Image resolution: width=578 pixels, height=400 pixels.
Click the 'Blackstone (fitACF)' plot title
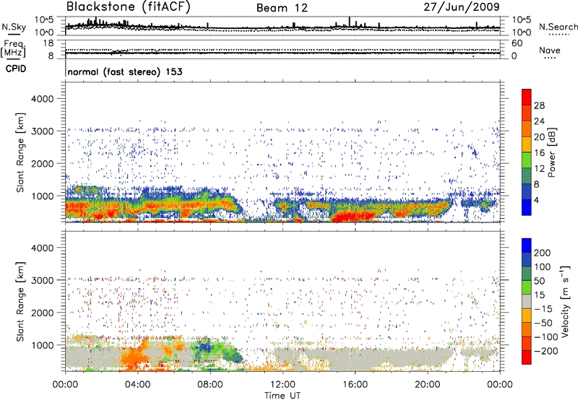coord(129,7)
